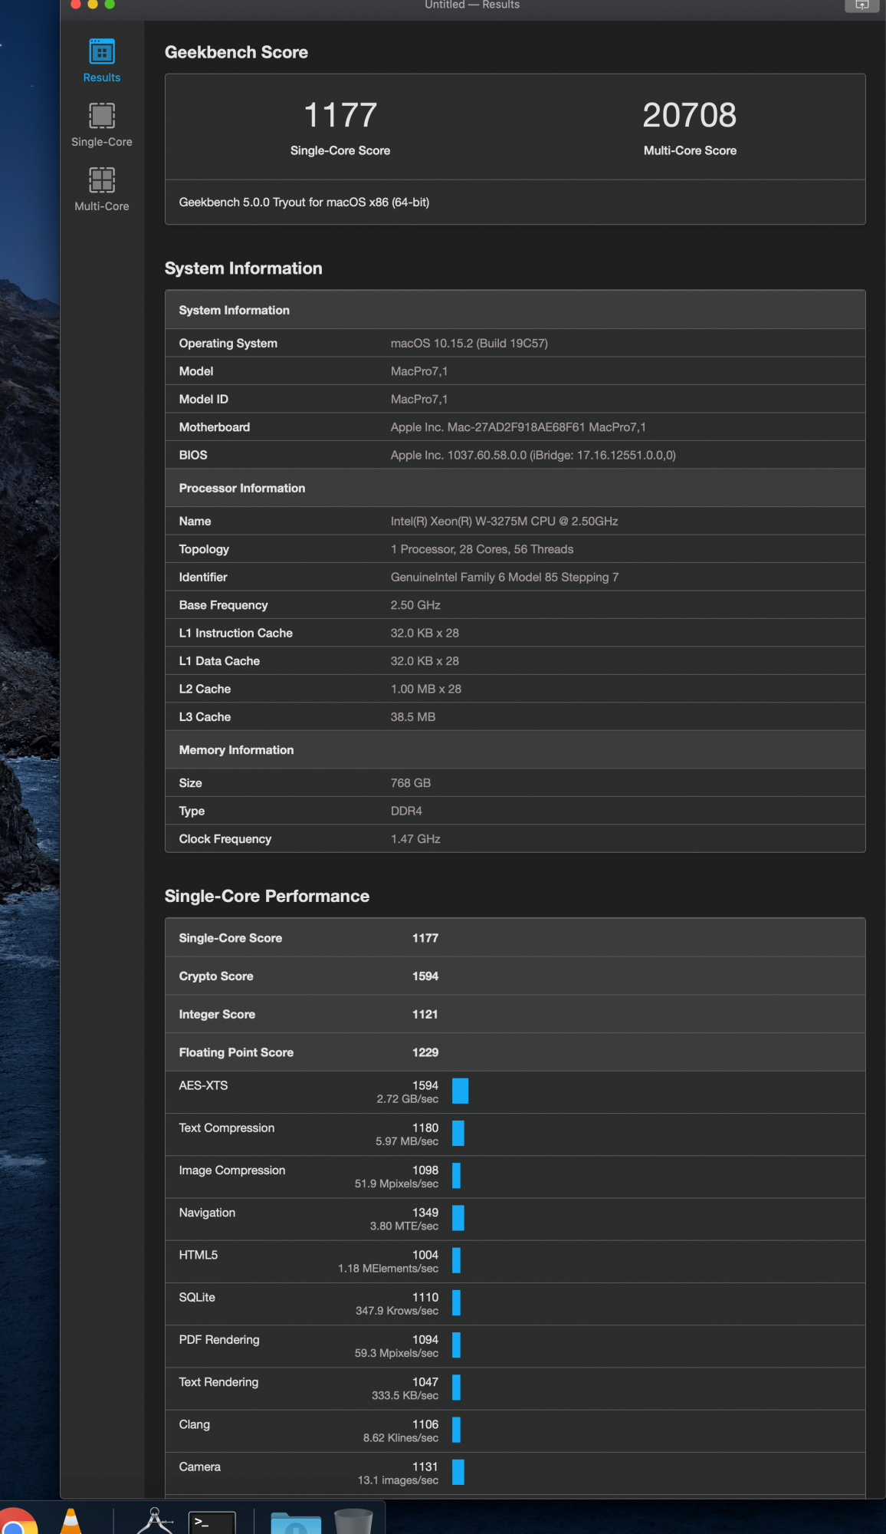The width and height of the screenshot is (886, 1534).
Task: Select the Clock Frequency value 1.47 GHz
Action: point(415,839)
